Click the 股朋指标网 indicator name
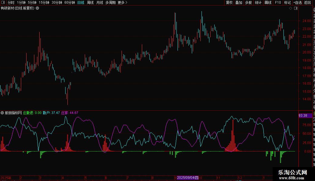This screenshot has height=181, width=315. click(13, 113)
